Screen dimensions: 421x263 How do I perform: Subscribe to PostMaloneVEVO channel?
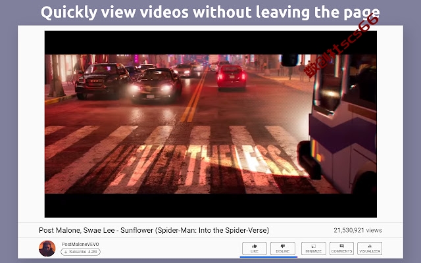click(x=80, y=252)
